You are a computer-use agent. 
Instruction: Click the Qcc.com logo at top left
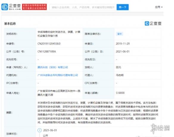pyautogui.click(x=11, y=7)
